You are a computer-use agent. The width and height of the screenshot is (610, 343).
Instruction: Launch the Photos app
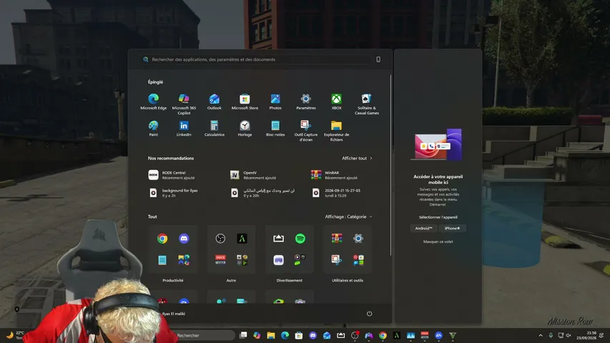275,102
